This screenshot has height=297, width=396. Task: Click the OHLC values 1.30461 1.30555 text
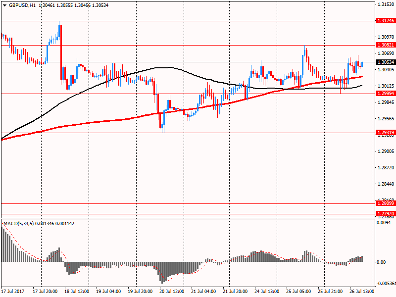(56, 5)
